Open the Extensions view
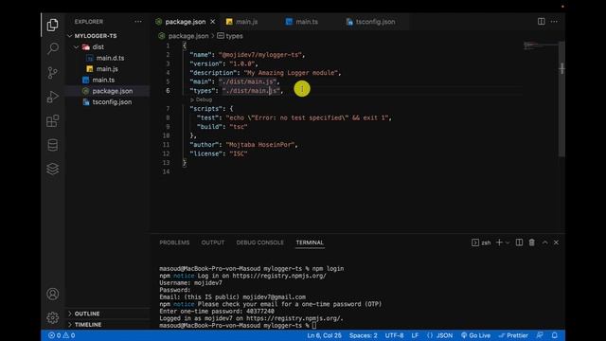This screenshot has height=341, width=606. point(53,121)
